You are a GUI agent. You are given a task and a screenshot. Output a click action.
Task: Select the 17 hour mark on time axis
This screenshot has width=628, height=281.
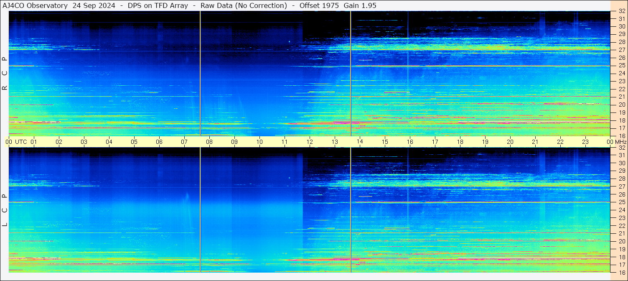tap(435, 142)
